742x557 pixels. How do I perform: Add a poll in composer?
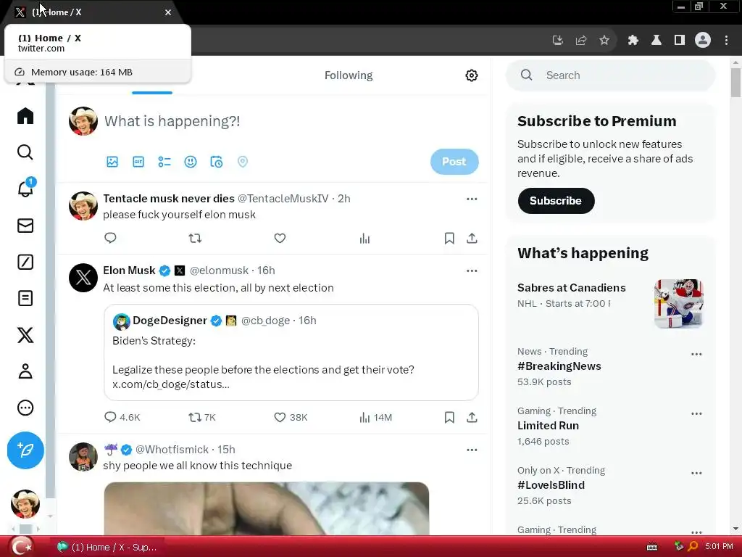click(164, 162)
